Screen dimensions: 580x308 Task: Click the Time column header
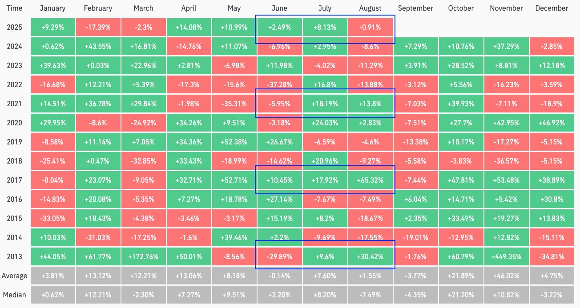point(14,8)
